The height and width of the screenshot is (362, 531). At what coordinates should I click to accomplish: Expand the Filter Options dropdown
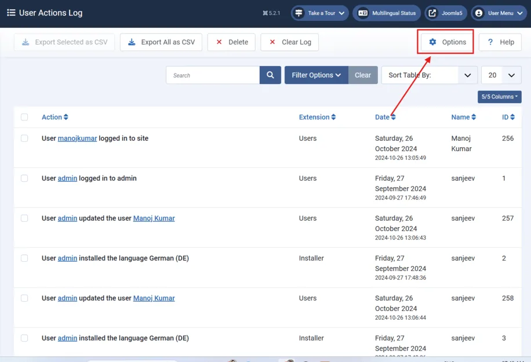tap(317, 75)
